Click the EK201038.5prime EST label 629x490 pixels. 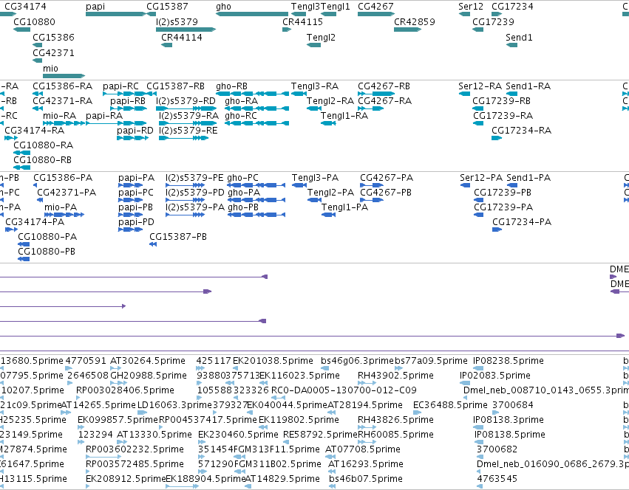pyautogui.click(x=273, y=361)
